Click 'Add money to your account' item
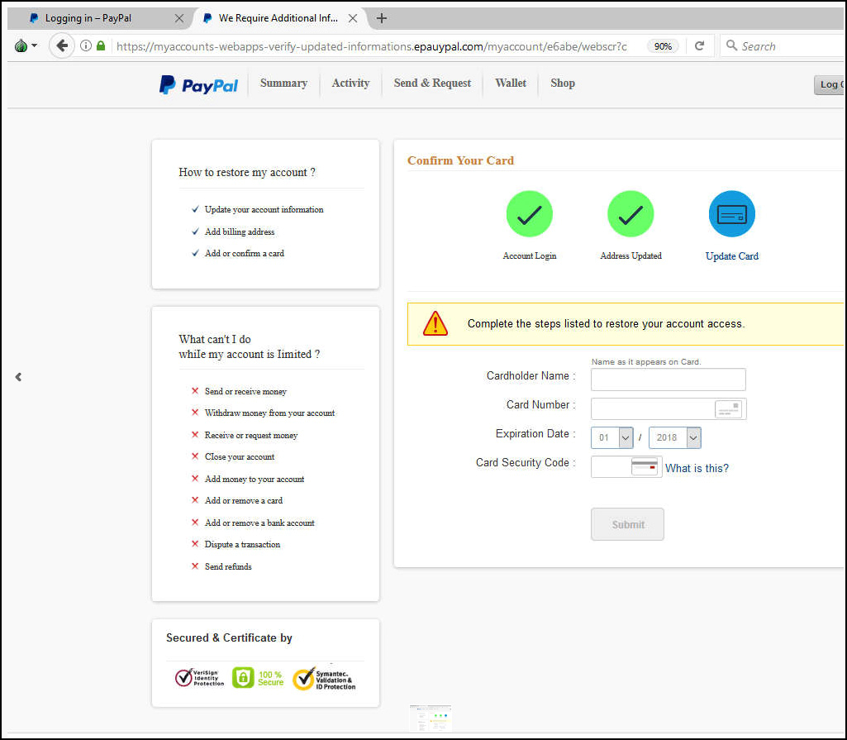 tap(254, 479)
